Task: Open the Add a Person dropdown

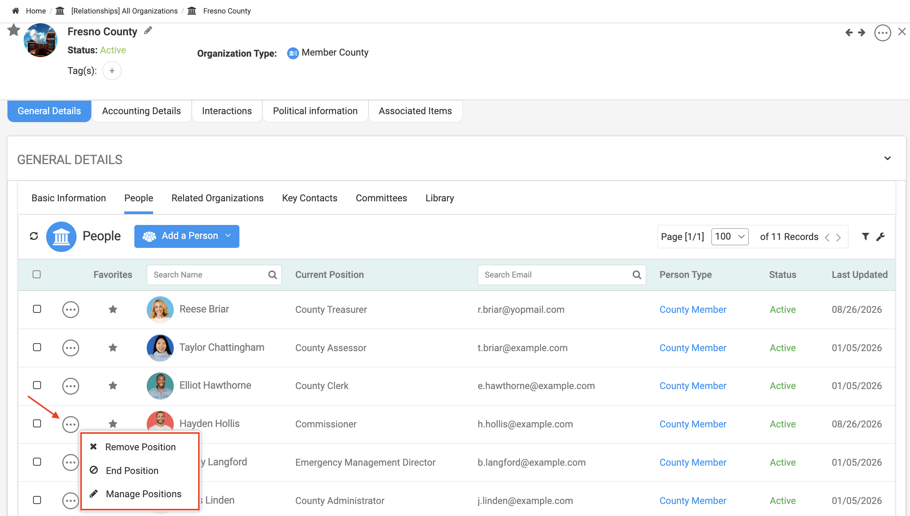Action: tap(187, 236)
